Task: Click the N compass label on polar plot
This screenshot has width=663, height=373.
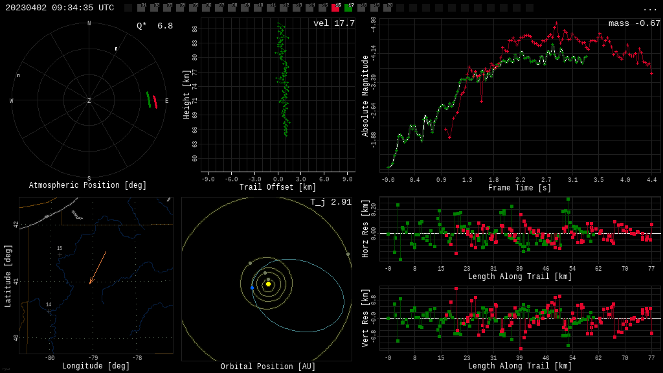Action: click(89, 23)
